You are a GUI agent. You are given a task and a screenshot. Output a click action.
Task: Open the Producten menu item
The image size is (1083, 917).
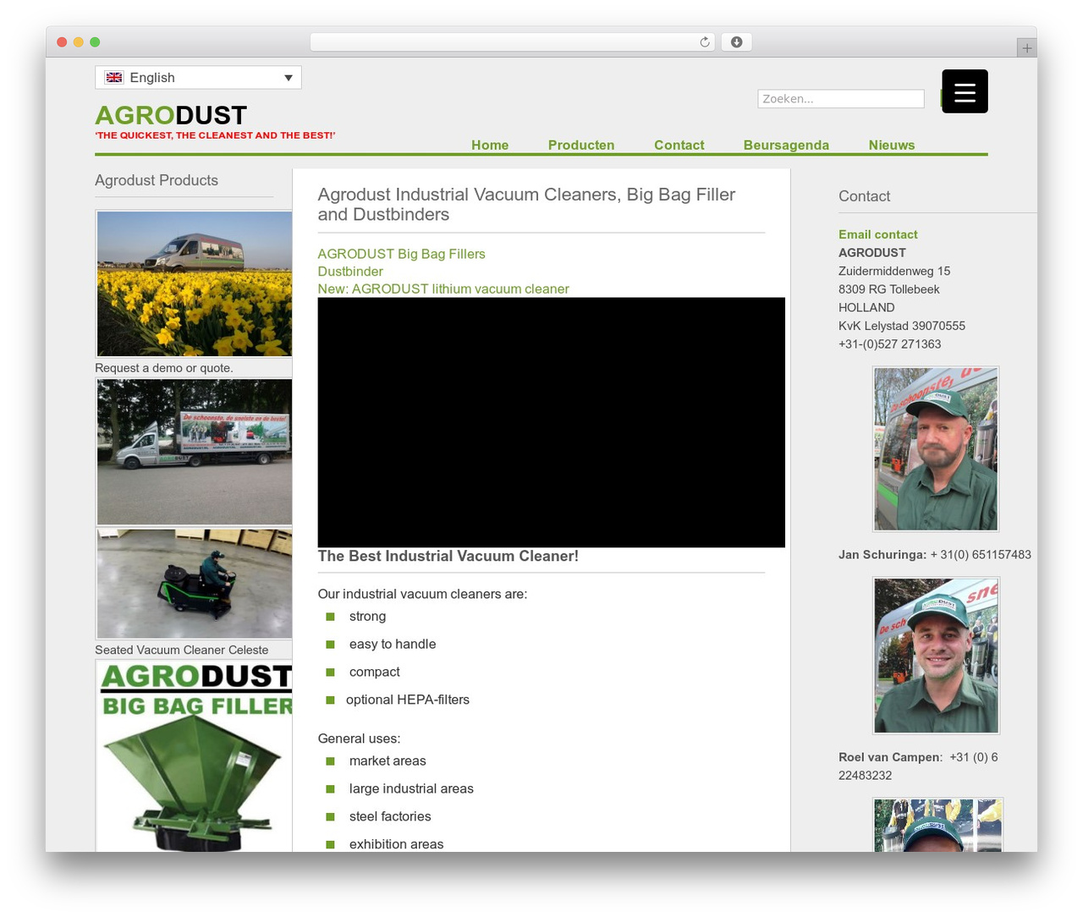(581, 145)
